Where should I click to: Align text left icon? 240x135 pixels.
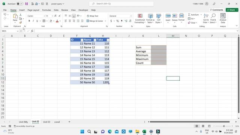66,21
